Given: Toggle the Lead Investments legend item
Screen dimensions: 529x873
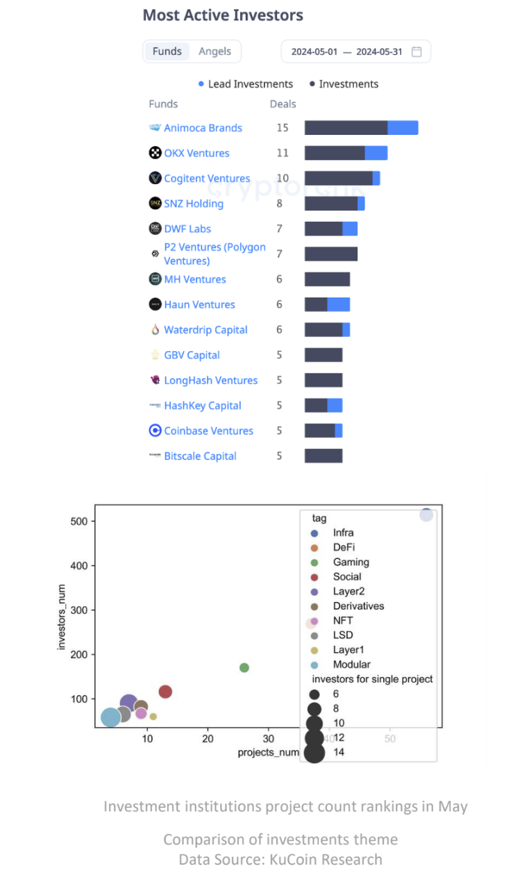Looking at the screenshot, I should coord(246,84).
